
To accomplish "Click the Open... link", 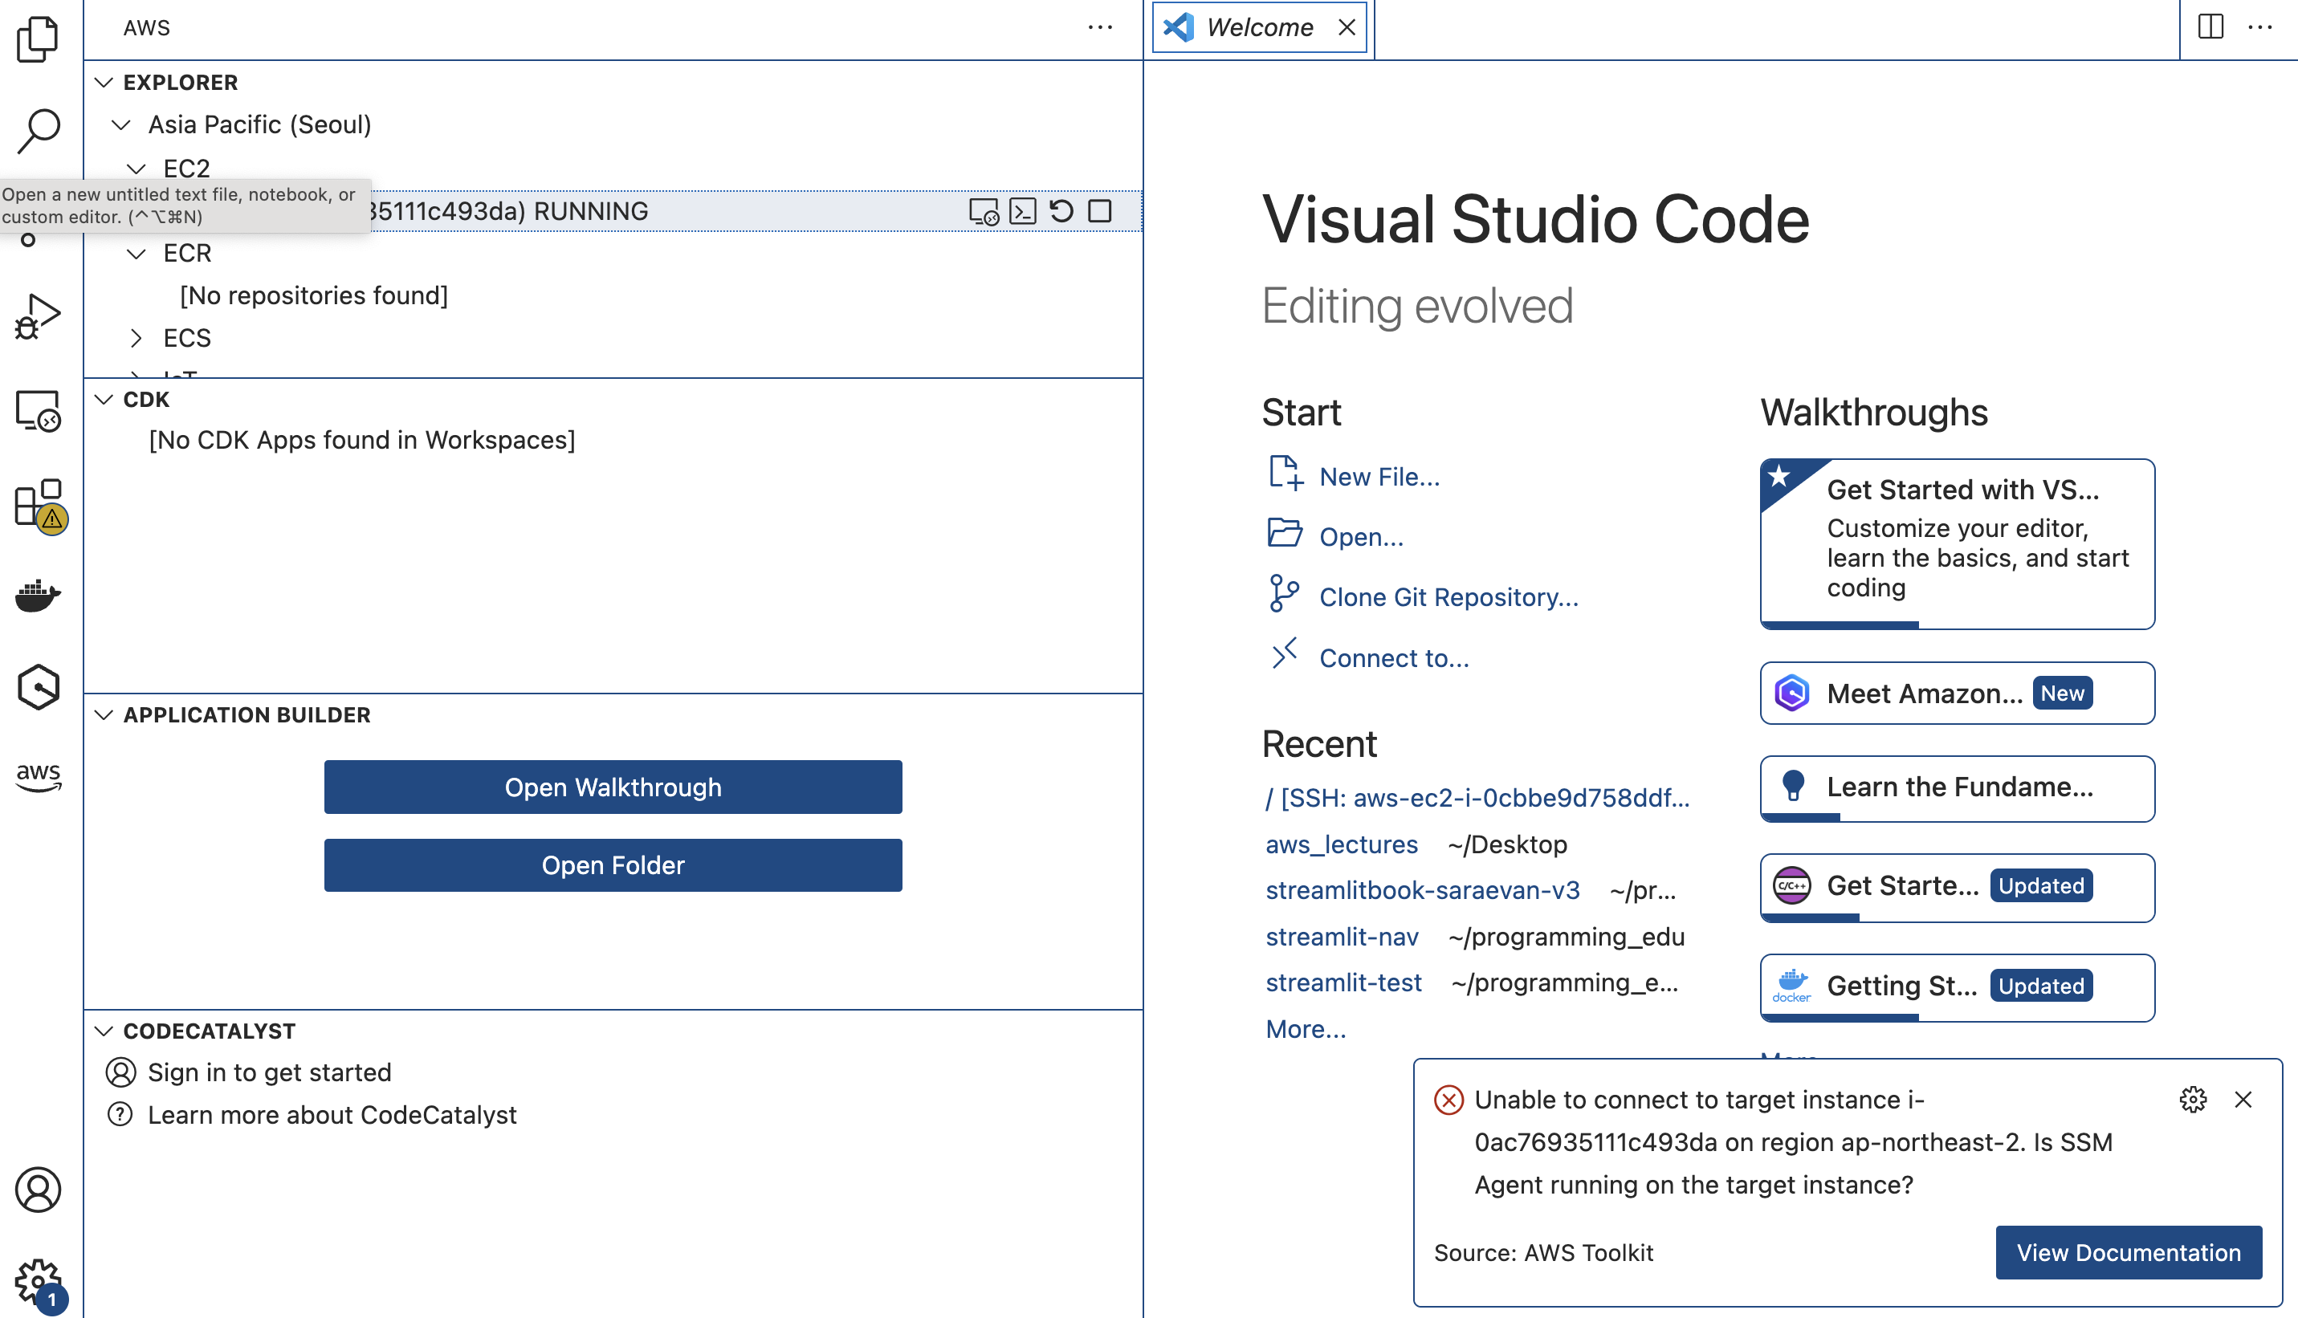I will click(x=1361, y=537).
